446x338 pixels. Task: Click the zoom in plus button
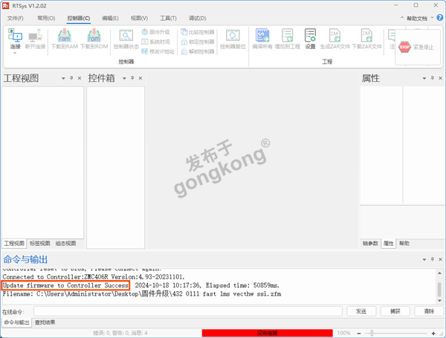tap(433, 333)
